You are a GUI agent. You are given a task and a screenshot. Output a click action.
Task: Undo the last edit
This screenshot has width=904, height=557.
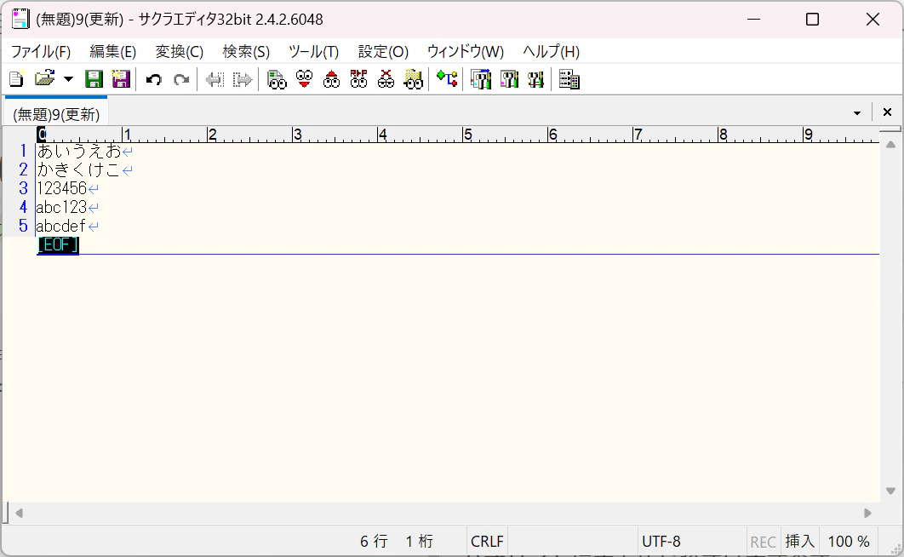point(153,79)
